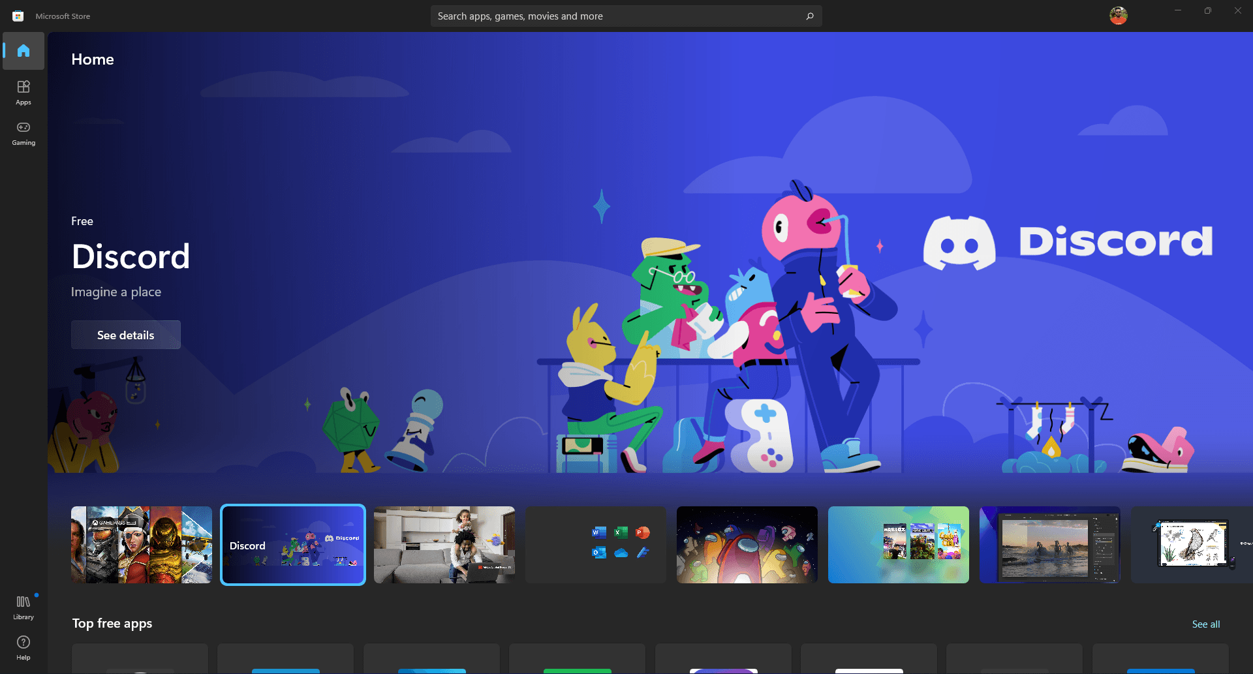
Task: Select the Among Us carousel thumbnail
Action: [x=747, y=545]
